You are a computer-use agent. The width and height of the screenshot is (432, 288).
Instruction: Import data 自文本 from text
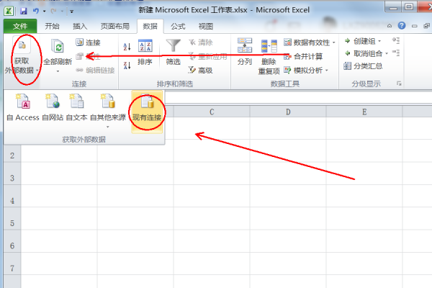pos(76,108)
